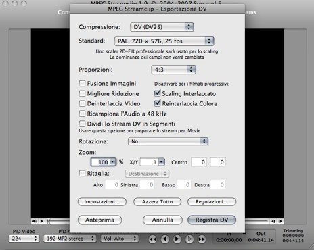
Task: Click the video scrubber track at right
Action: pyautogui.click(x=257, y=221)
